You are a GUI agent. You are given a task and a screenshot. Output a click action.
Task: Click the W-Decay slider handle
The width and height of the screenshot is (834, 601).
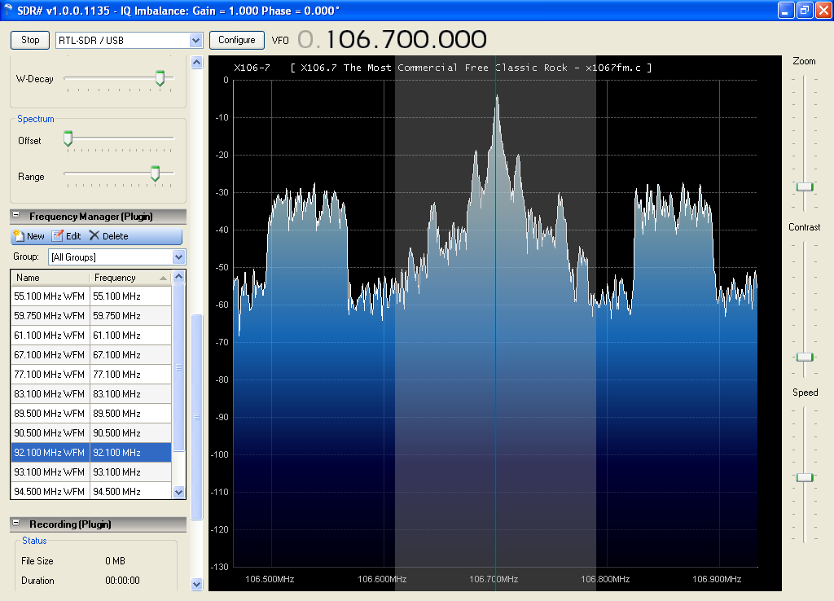tap(160, 78)
